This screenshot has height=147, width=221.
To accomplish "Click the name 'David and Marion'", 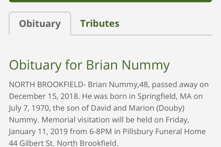I will (x=123, y=108).
